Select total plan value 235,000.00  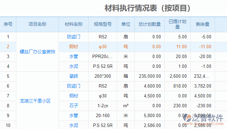[x=150, y=76]
